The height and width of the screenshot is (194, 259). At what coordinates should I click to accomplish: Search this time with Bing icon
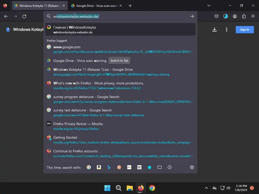(109, 167)
